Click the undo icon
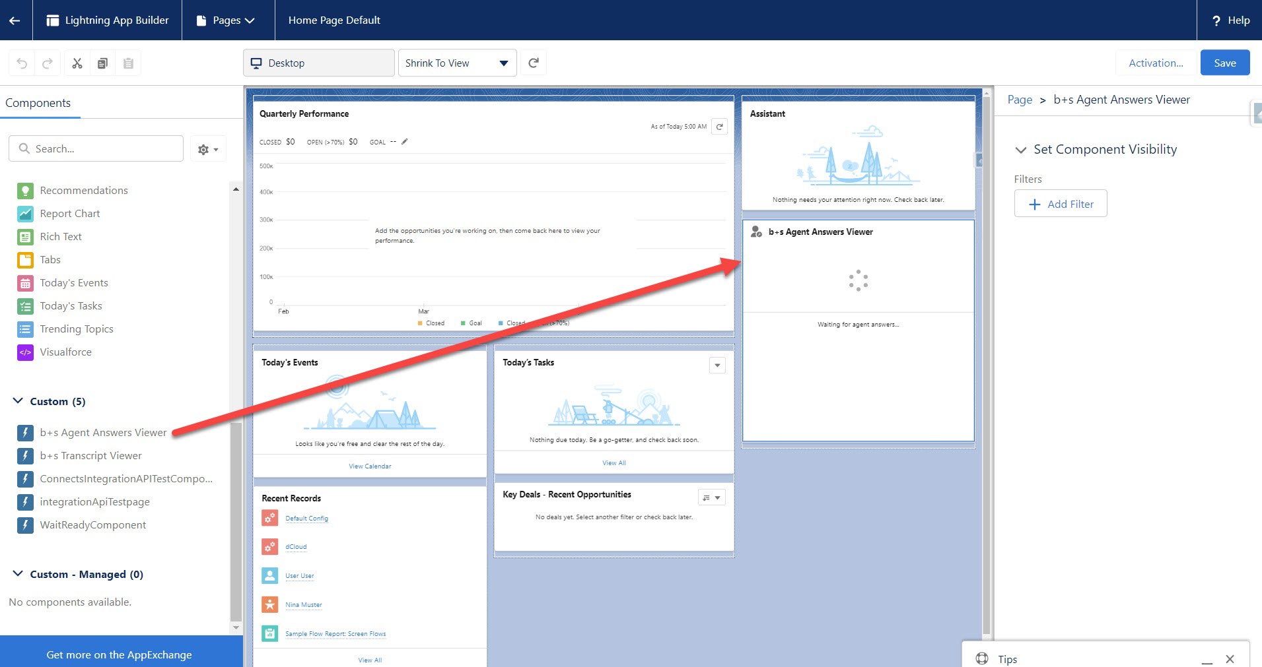This screenshot has height=667, width=1262. (x=22, y=63)
